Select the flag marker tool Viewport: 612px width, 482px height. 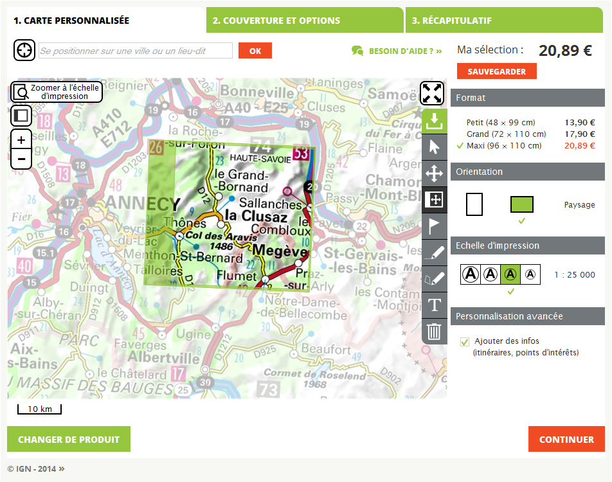point(434,226)
